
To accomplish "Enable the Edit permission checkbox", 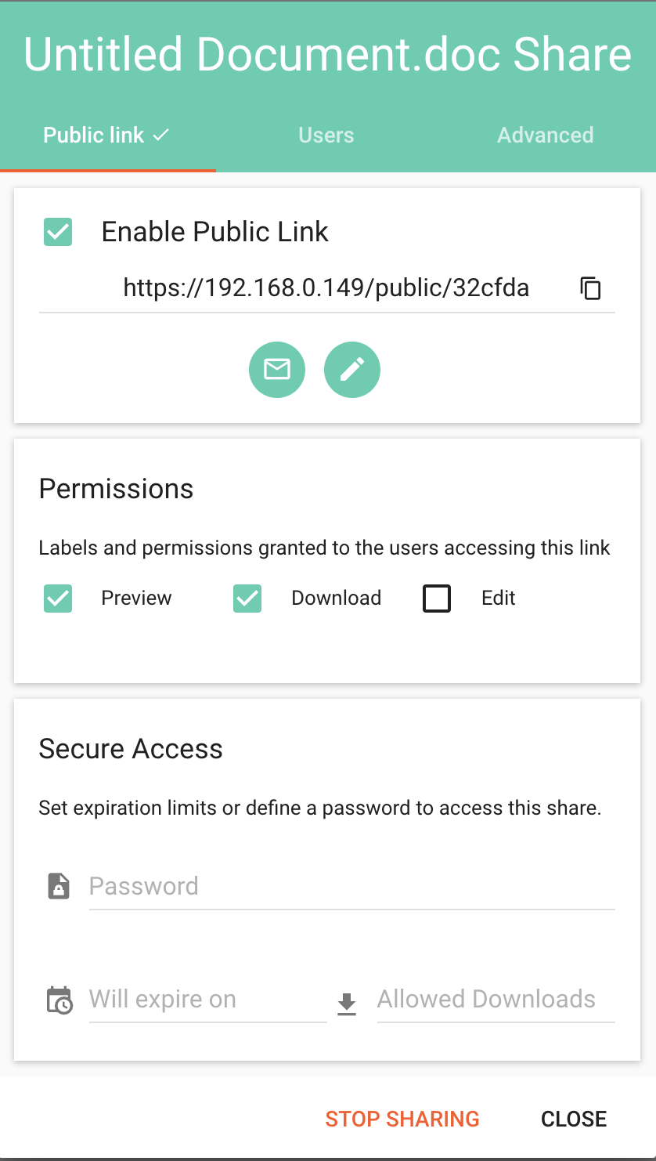I will (437, 599).
